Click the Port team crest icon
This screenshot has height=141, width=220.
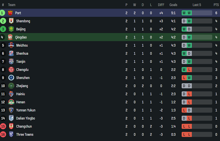(10, 13)
